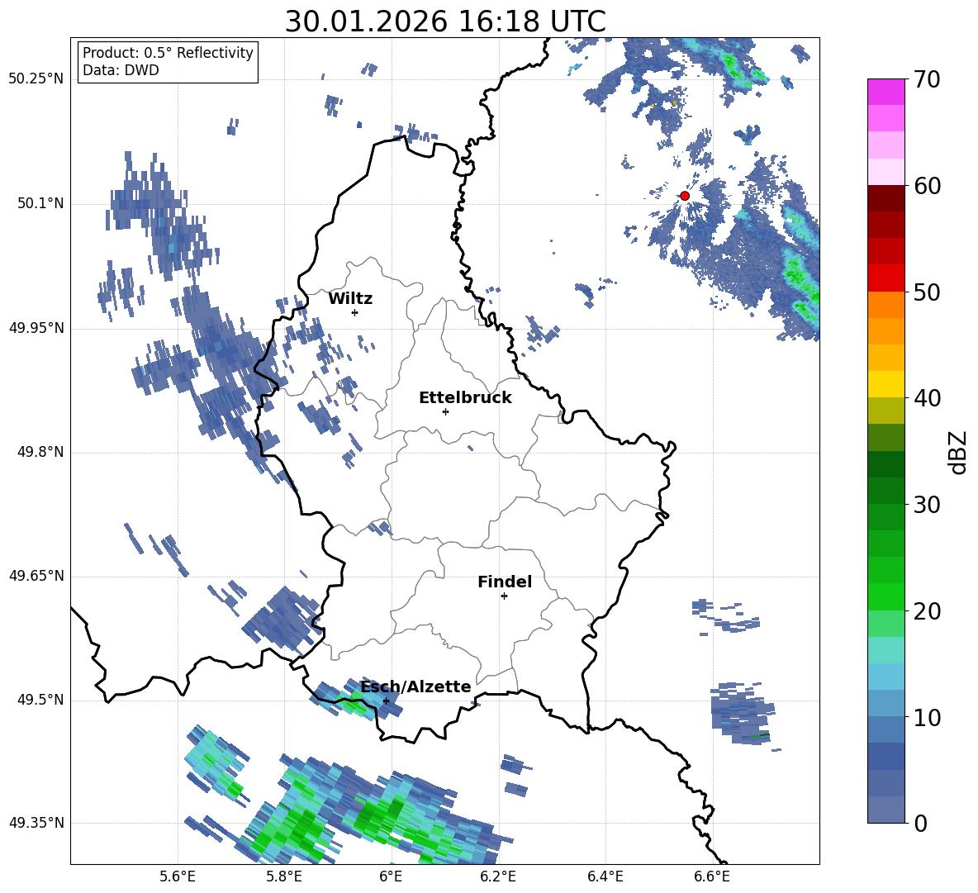Click the Findel station cross marker
The image size is (978, 893).
[504, 596]
